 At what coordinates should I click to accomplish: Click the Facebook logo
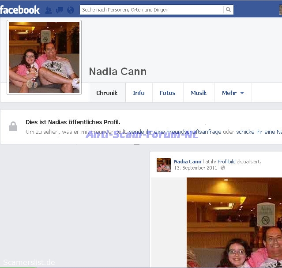point(20,9)
